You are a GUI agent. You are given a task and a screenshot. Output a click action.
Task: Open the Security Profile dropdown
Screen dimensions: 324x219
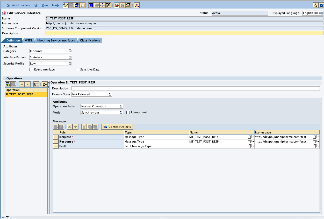tap(70, 63)
